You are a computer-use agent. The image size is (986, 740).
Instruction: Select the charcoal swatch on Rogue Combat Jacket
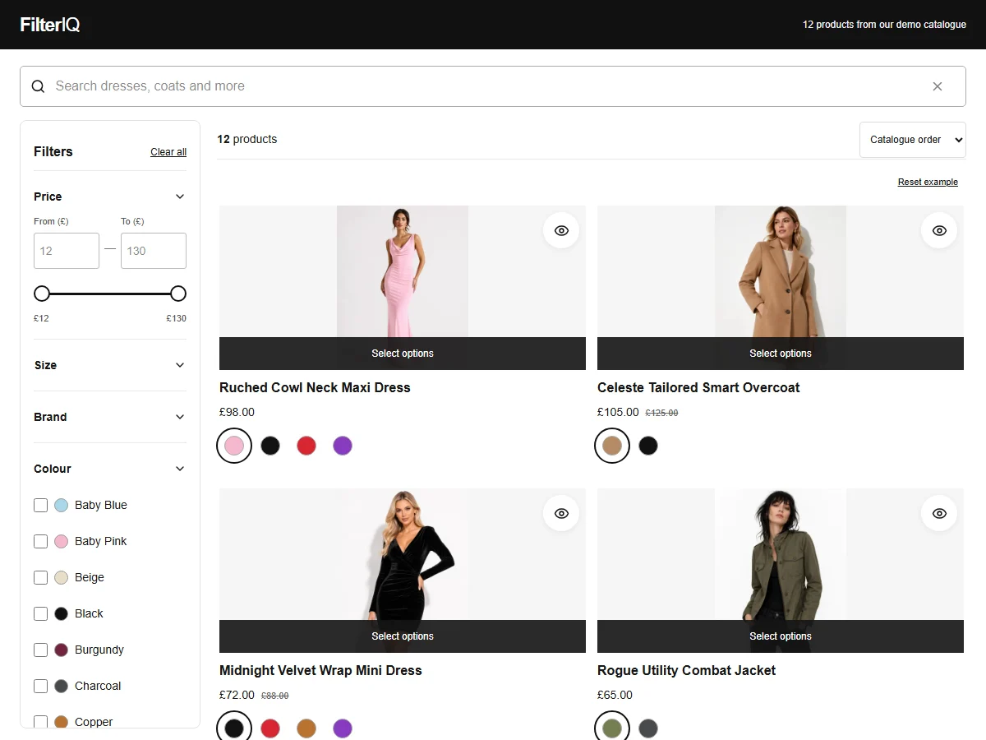pos(648,728)
